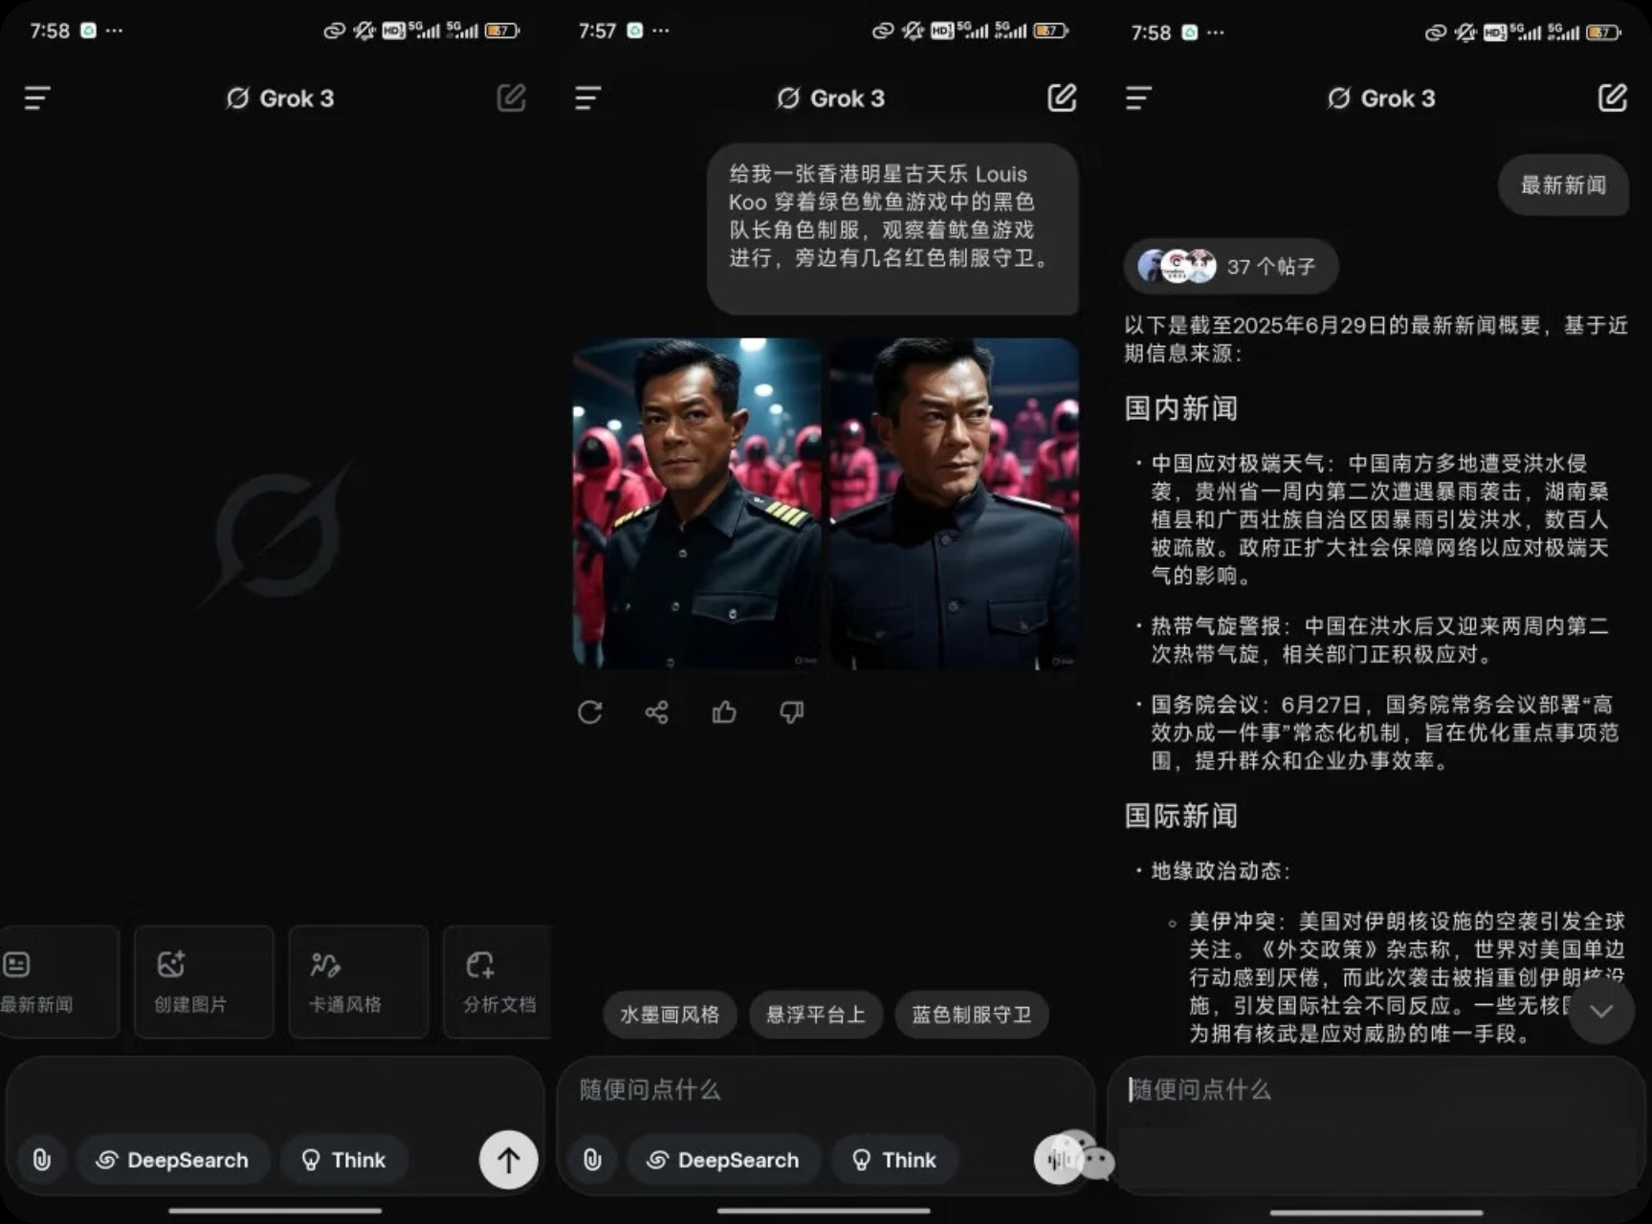Open the image with gold shoulder epaulettes

[696, 503]
